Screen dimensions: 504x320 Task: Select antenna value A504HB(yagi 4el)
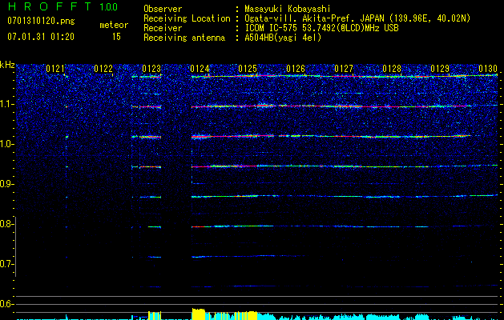tap(283, 38)
